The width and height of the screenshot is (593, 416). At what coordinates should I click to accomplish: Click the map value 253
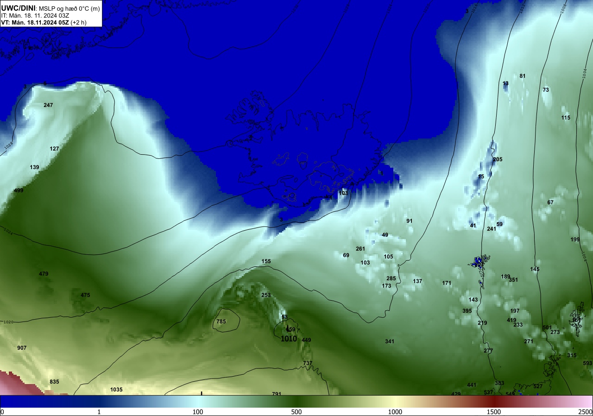[x=266, y=295]
